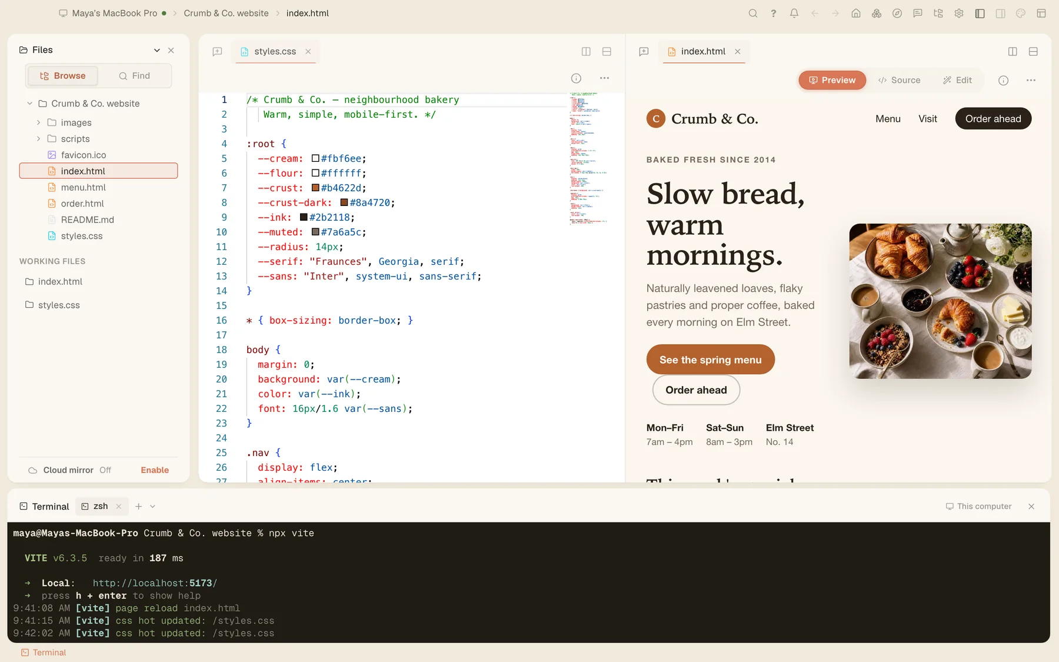The width and height of the screenshot is (1059, 662).
Task: Open the Visit link in the preview
Action: 927,118
